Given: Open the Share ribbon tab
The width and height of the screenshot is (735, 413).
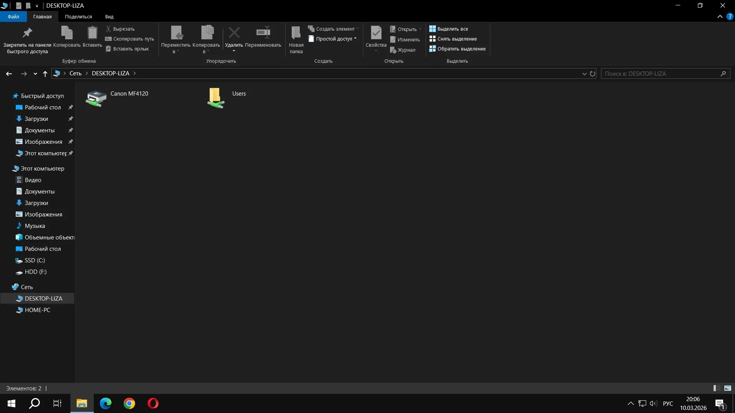Looking at the screenshot, I should coord(78,16).
